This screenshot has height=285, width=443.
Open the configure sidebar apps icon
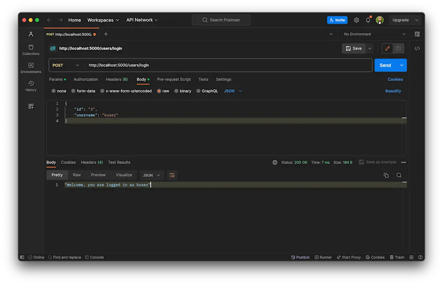point(31,106)
